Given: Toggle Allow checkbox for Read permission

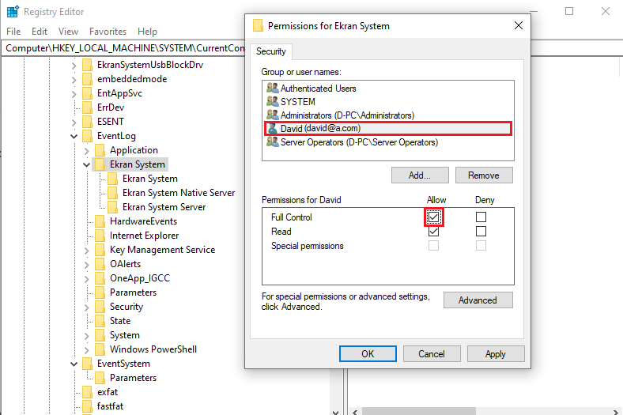Looking at the screenshot, I should click(433, 232).
